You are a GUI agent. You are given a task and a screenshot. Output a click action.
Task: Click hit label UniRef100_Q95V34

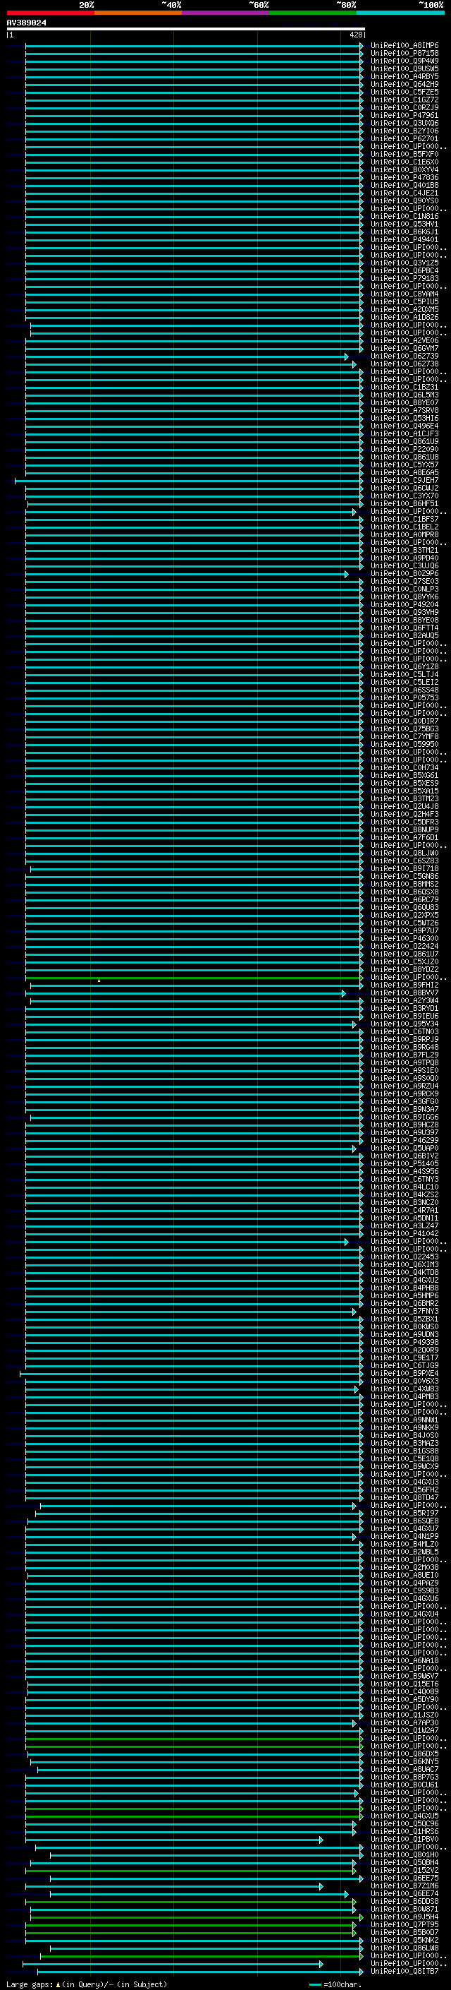tap(404, 1024)
